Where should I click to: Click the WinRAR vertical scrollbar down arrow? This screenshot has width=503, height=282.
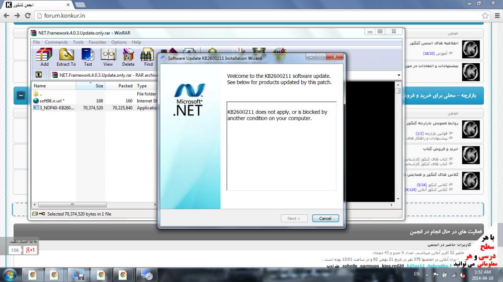tap(398, 199)
